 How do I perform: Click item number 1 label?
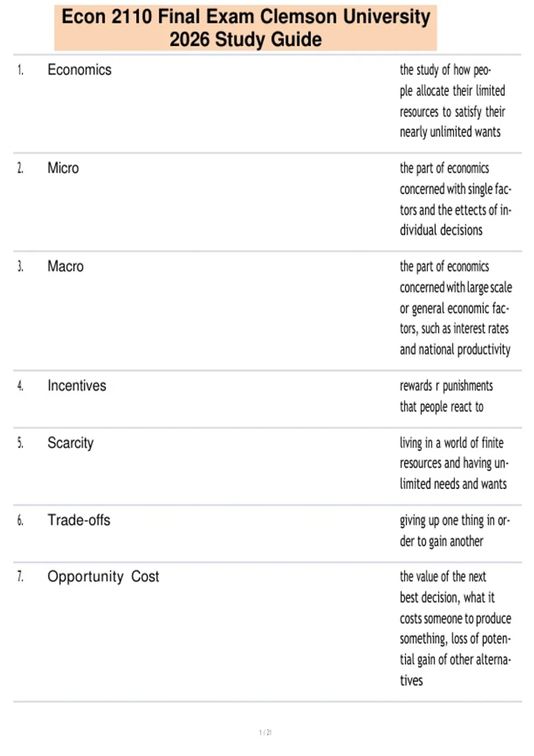coord(20,70)
